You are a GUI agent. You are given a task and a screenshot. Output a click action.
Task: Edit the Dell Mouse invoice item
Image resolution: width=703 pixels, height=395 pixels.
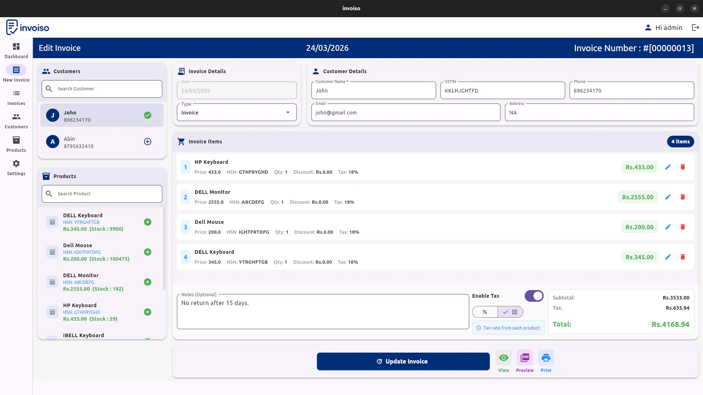(x=668, y=227)
